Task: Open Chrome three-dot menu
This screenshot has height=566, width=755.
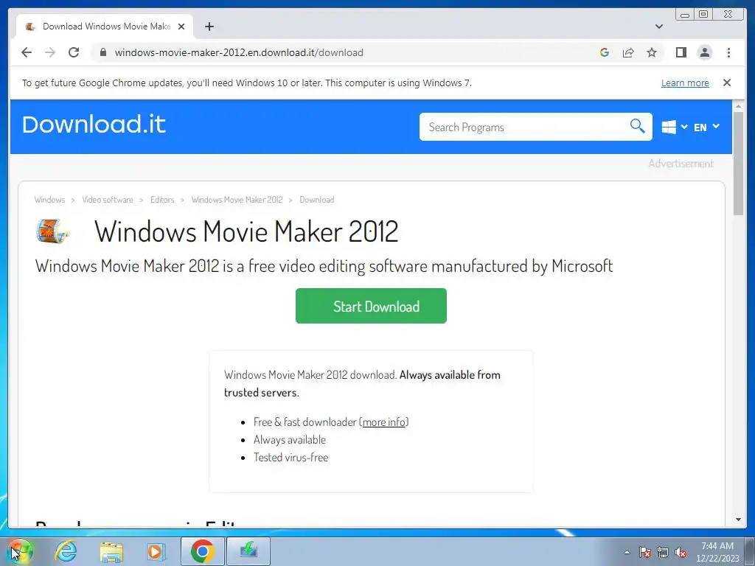Action: pos(728,52)
